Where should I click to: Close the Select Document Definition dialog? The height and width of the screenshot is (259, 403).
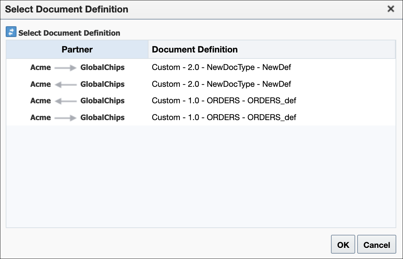coord(391,9)
